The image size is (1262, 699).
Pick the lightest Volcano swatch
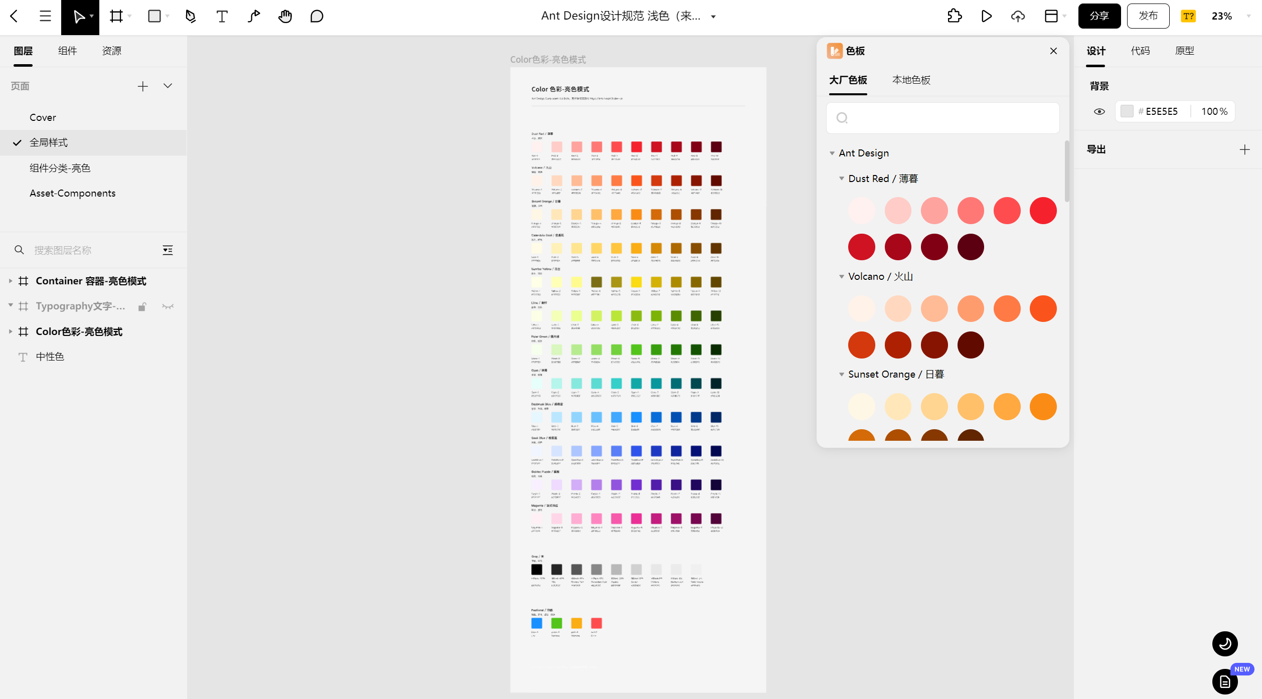click(861, 308)
